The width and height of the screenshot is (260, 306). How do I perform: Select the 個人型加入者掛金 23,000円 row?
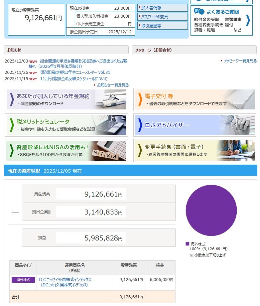pos(104,16)
